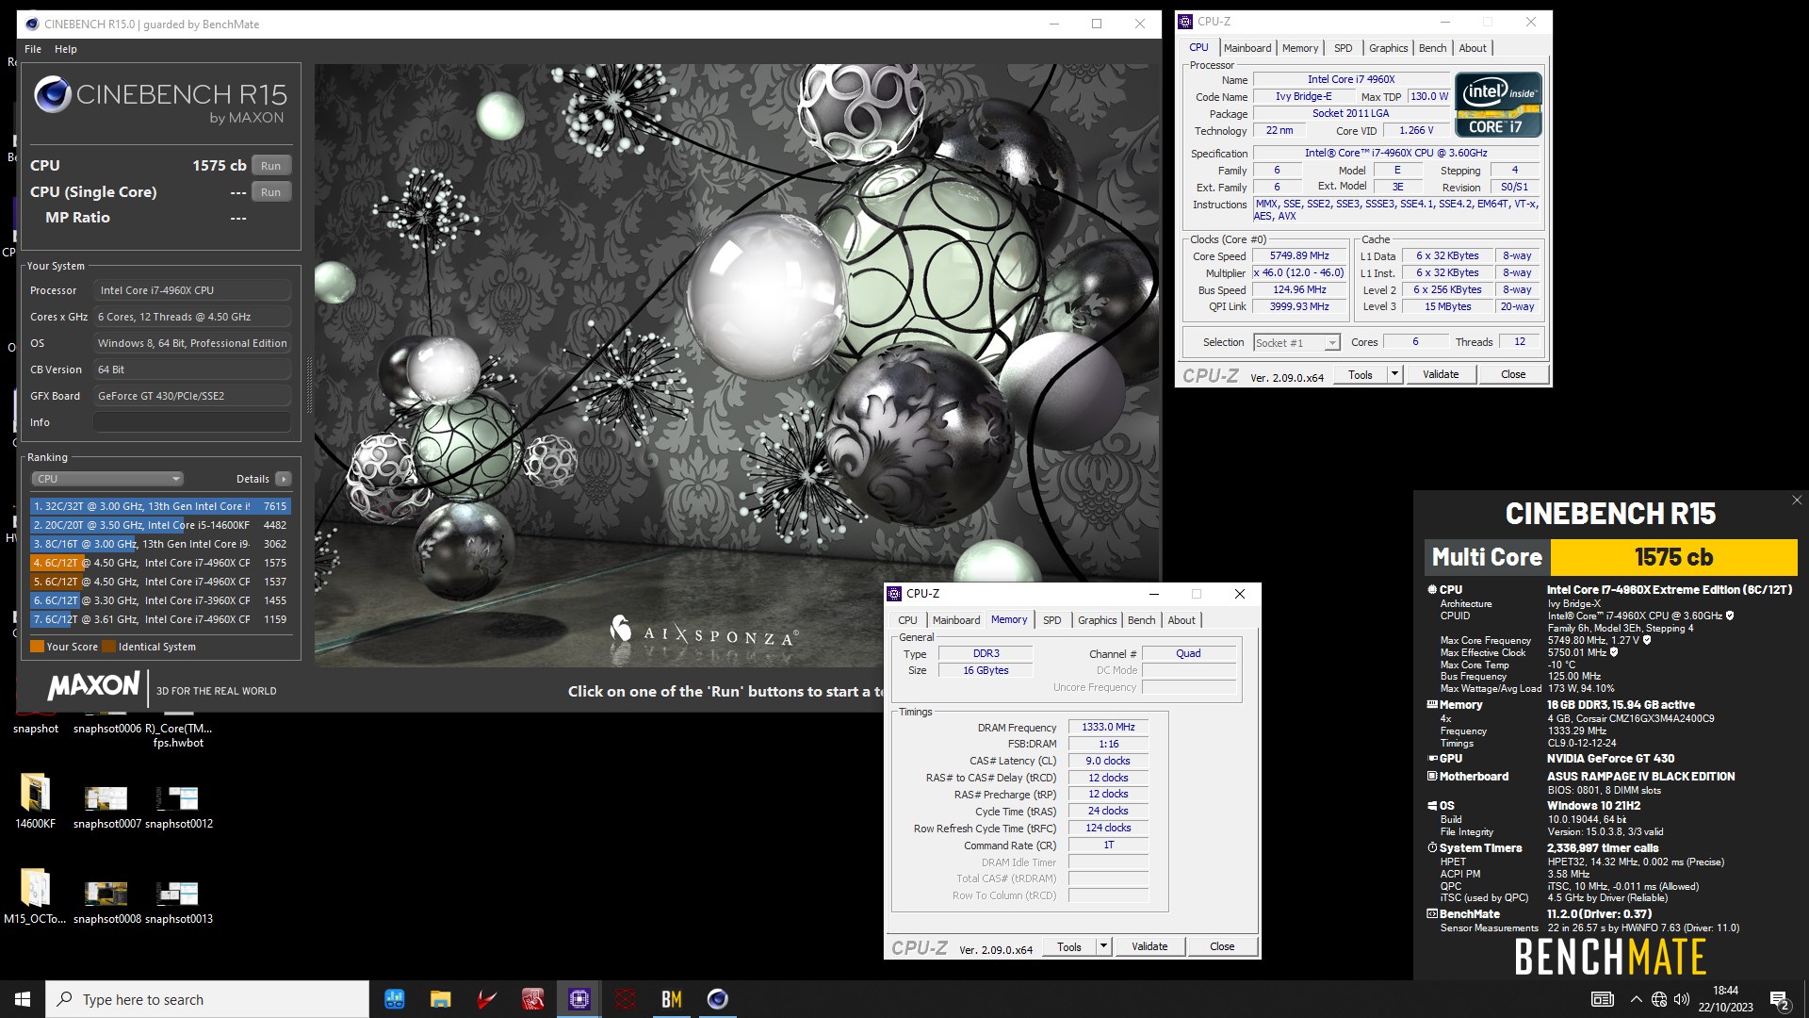1809x1018 pixels.
Task: Select ranking row i7-3960X 1455
Action: tap(160, 600)
